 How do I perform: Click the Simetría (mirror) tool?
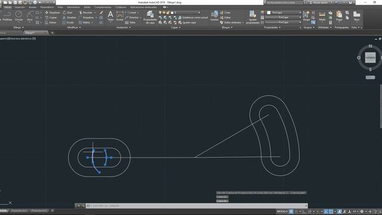click(69, 17)
